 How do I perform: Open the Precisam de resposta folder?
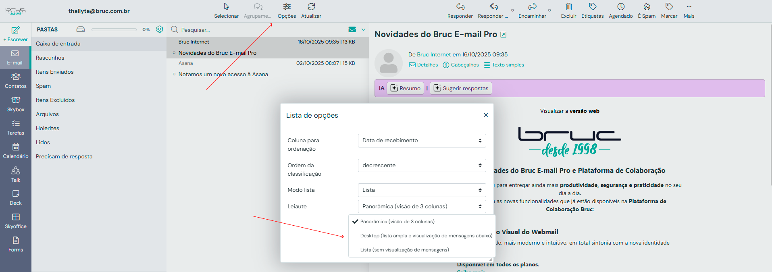[x=99, y=156]
